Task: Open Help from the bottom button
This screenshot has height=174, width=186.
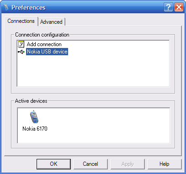Action: click(165, 164)
